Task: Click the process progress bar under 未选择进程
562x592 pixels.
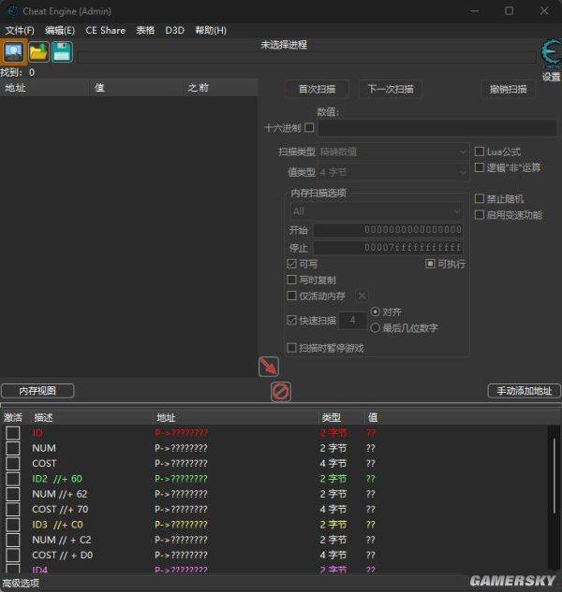Action: [x=307, y=57]
